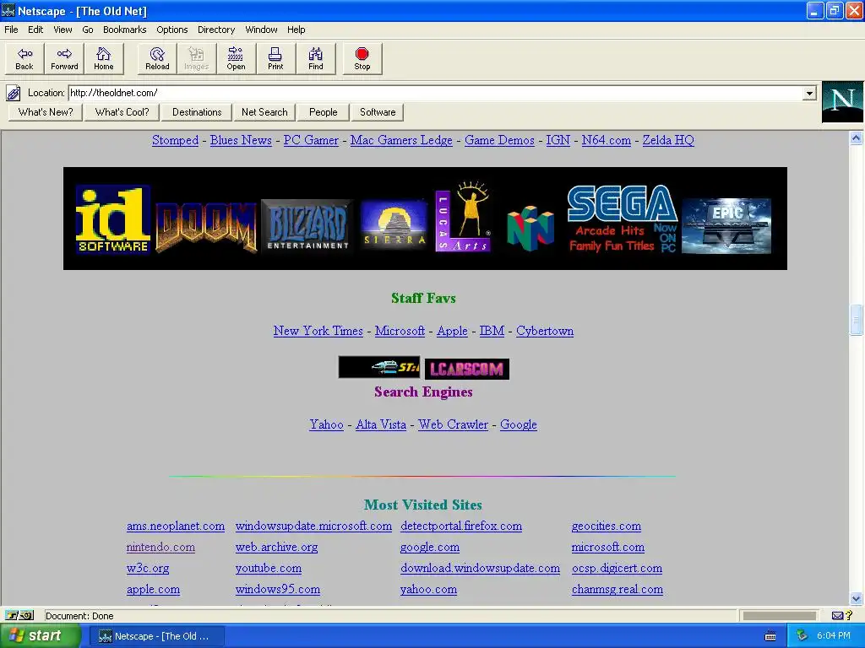This screenshot has height=648, width=865.
Task: Visit the windows95.com link
Action: 277,590
